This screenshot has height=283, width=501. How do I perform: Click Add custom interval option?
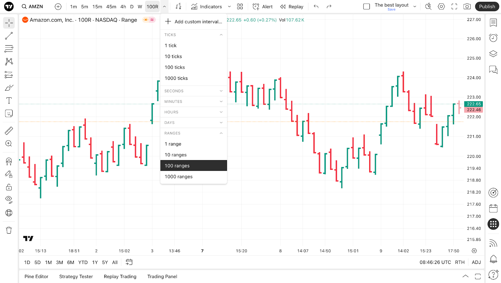click(x=194, y=22)
